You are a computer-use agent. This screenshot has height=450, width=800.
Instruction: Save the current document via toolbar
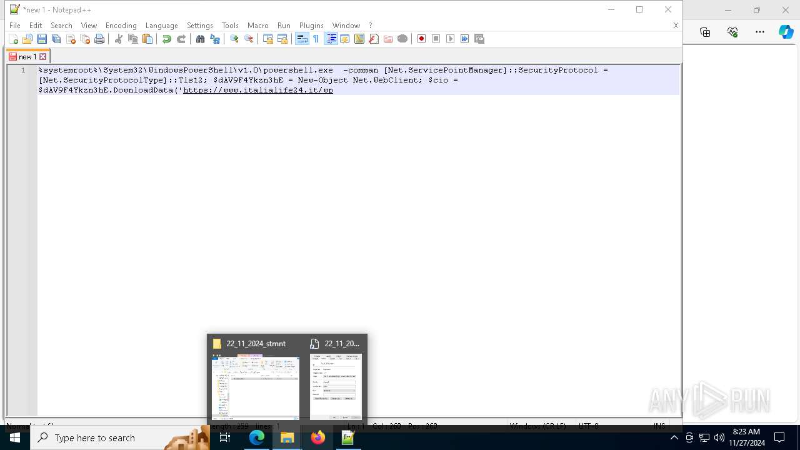42,39
